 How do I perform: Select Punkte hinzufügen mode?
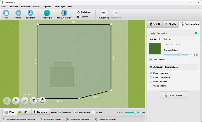151,77
